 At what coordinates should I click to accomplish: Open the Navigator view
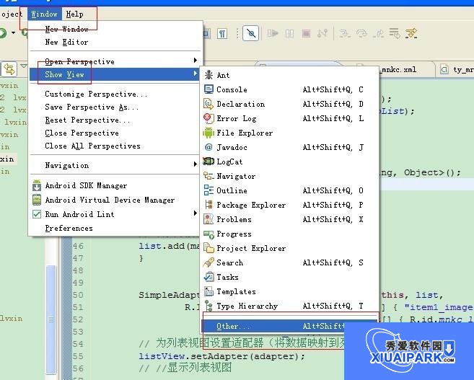click(289, 176)
